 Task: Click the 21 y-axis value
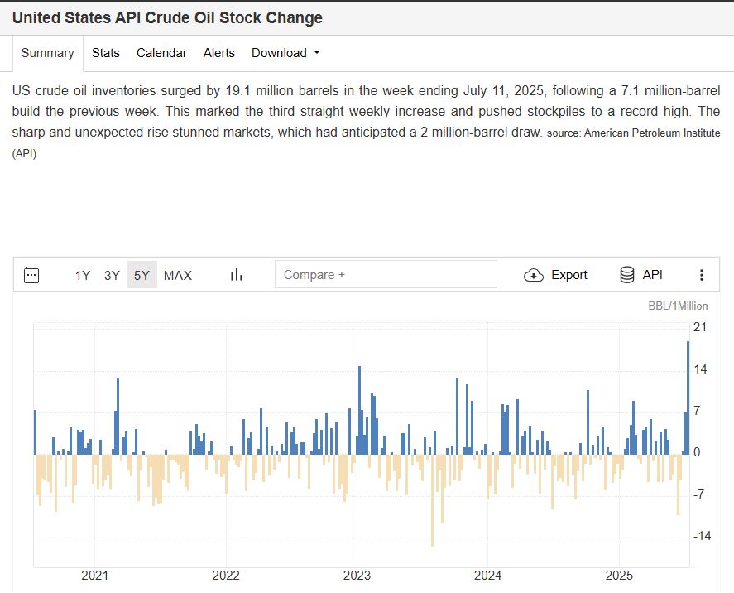[x=700, y=327]
